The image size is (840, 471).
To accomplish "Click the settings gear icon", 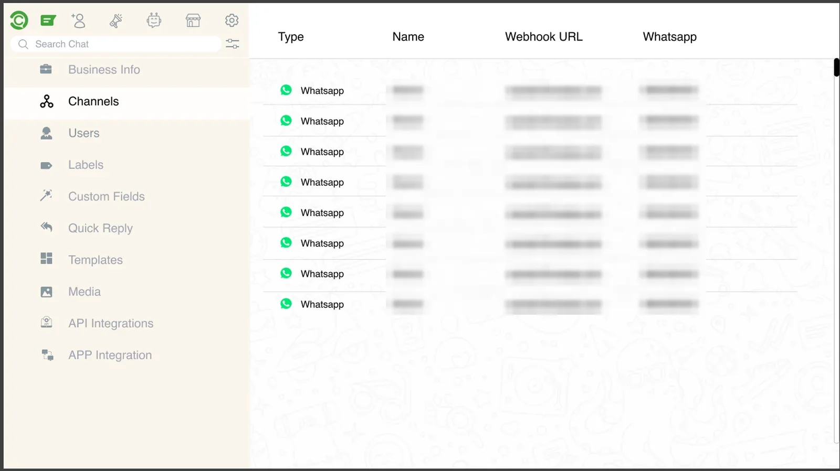I will [232, 20].
